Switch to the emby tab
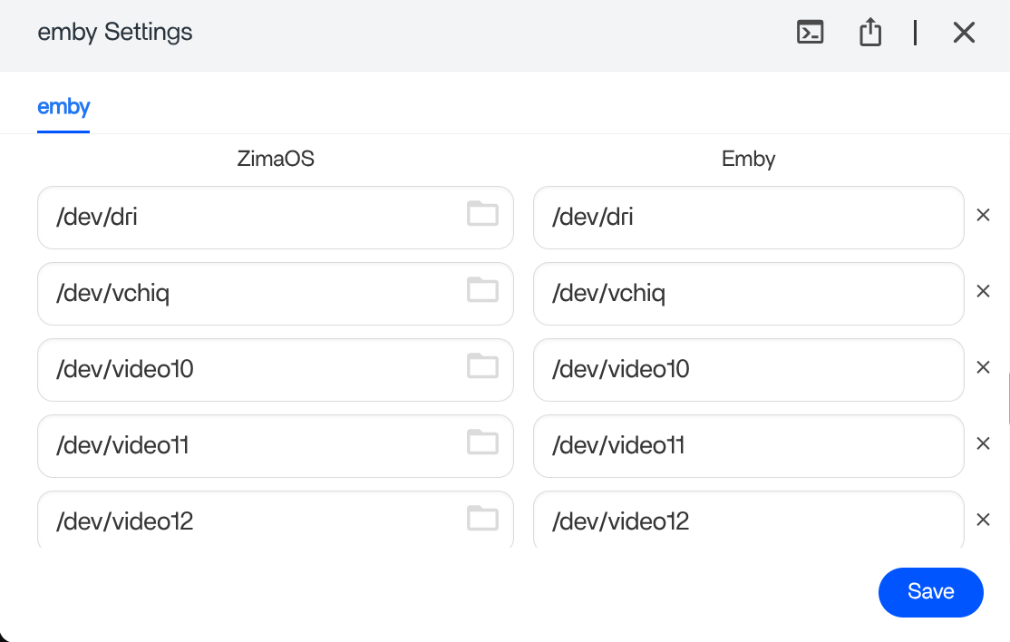The height and width of the screenshot is (642, 1010). (63, 107)
